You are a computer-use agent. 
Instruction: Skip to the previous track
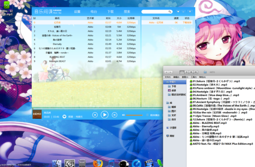(x=95, y=115)
